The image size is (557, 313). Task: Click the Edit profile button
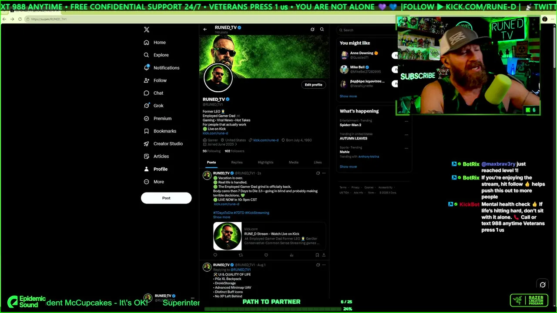pos(313,85)
